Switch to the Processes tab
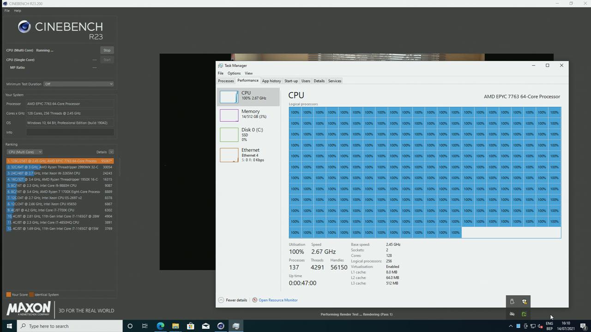 226,81
